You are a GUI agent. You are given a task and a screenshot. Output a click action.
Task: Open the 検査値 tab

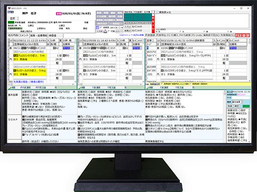point(56,36)
